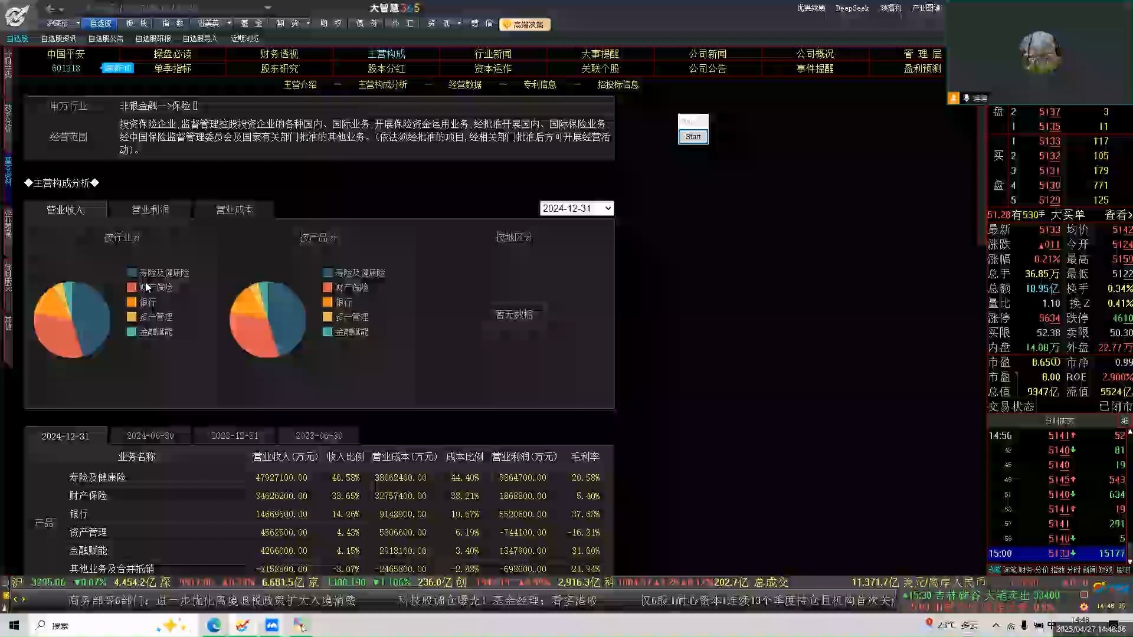This screenshot has width=1133, height=637.
Task: Select the 板块 menu tab
Action: click(x=137, y=24)
